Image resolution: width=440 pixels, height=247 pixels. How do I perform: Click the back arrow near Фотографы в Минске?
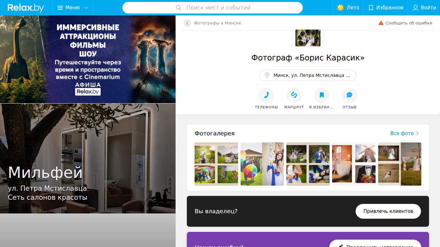tap(187, 23)
